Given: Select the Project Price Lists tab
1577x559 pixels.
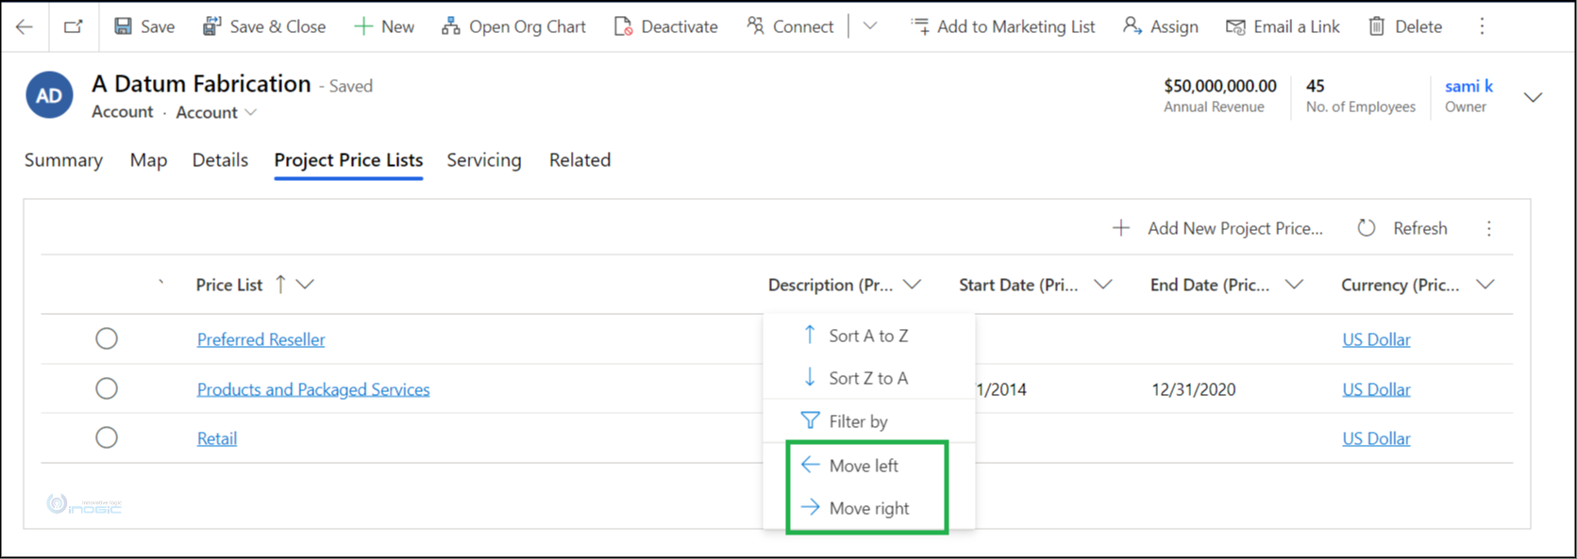Looking at the screenshot, I should click(x=348, y=160).
